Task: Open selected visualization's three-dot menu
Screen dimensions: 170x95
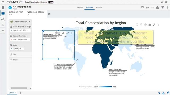Action: click(x=72, y=33)
